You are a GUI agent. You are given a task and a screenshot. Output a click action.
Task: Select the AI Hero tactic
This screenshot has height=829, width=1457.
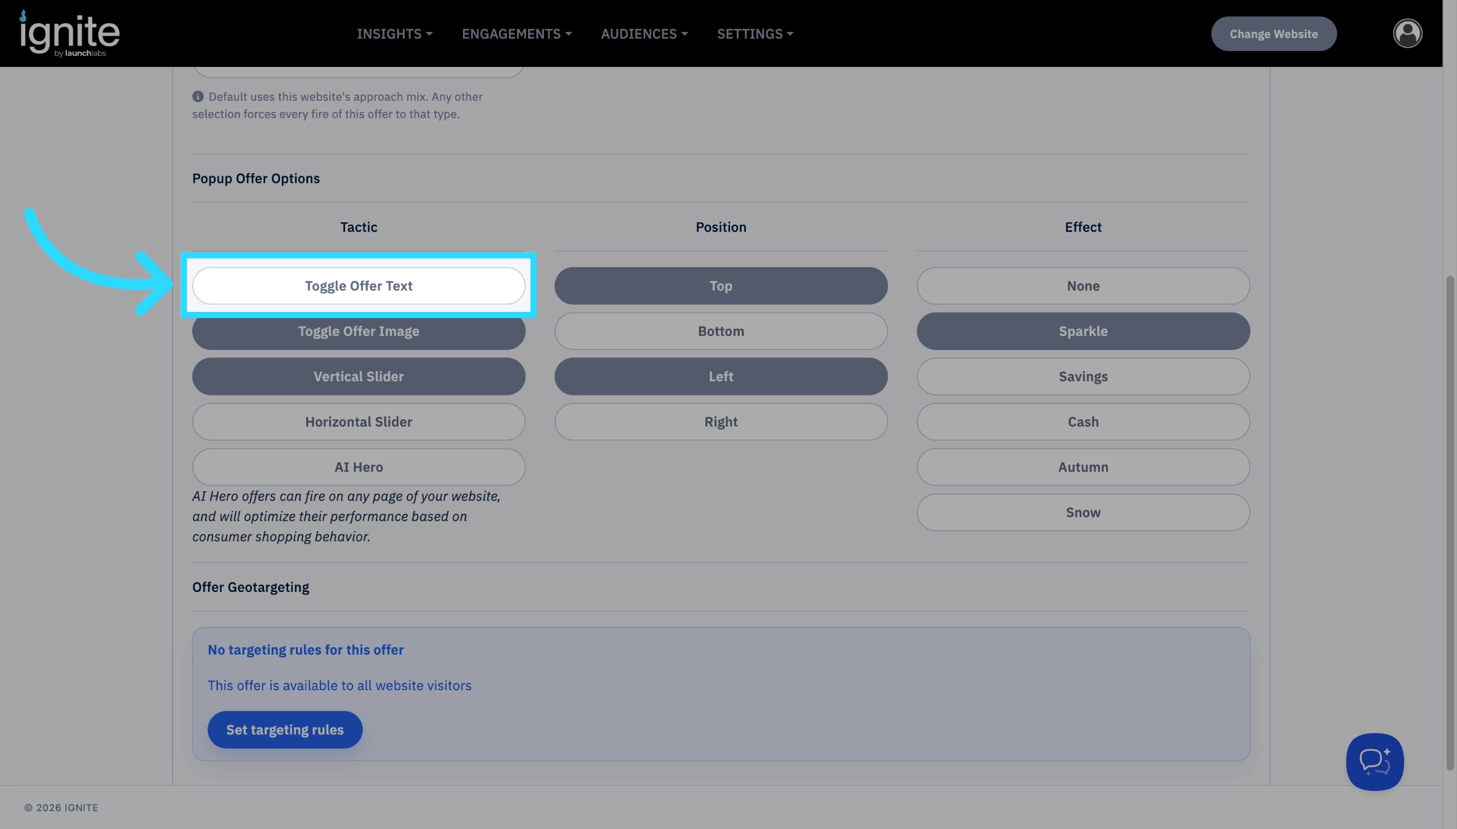(359, 467)
